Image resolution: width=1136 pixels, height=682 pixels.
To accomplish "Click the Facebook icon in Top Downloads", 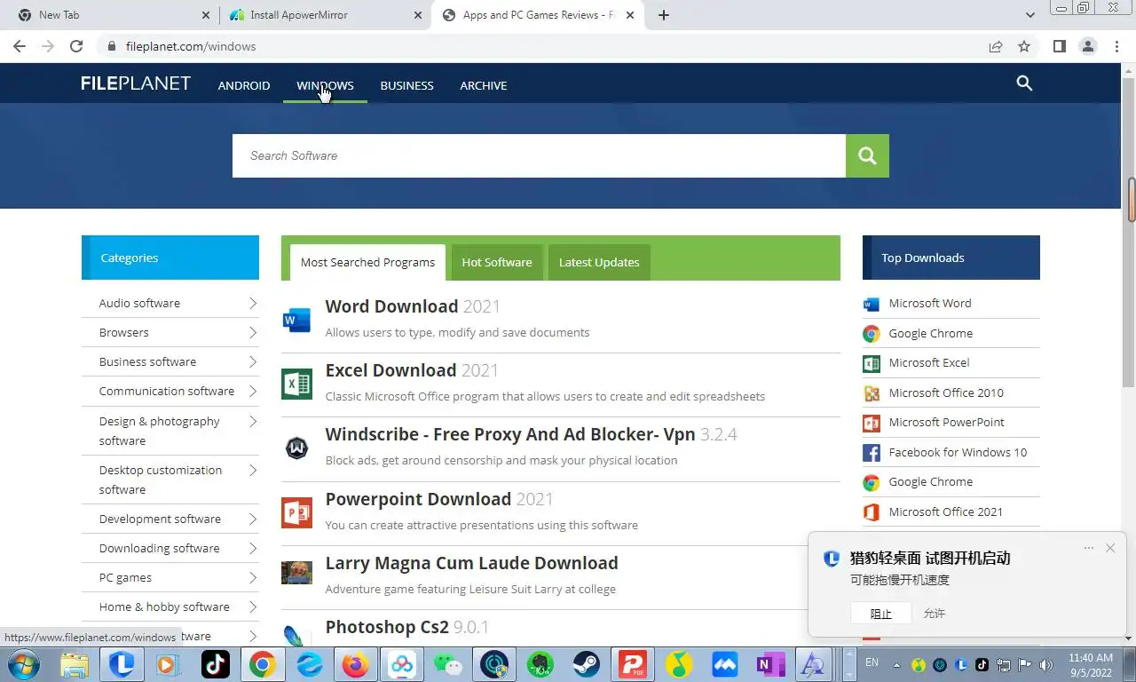I will 872,453.
